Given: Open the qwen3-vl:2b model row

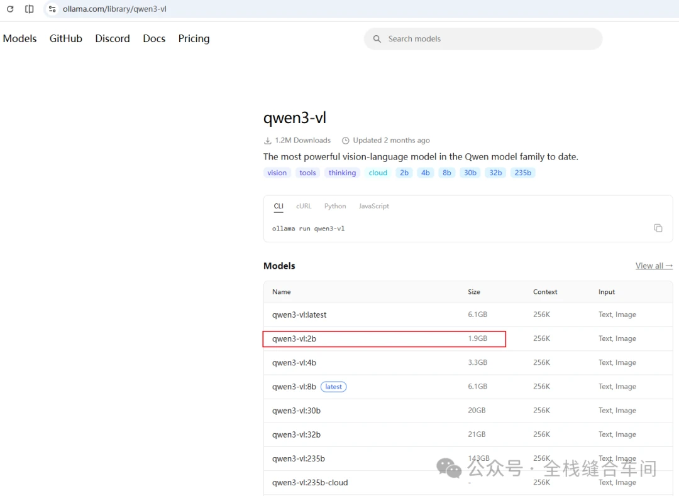Looking at the screenshot, I should pos(468,338).
